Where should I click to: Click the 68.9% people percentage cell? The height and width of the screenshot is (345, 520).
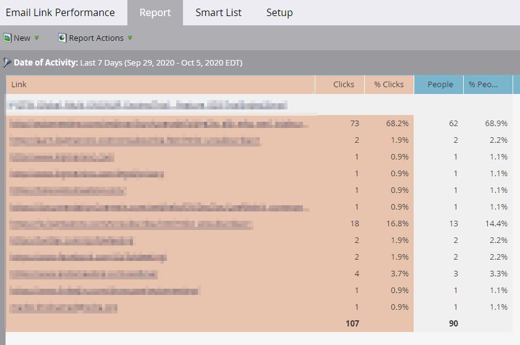tap(496, 124)
